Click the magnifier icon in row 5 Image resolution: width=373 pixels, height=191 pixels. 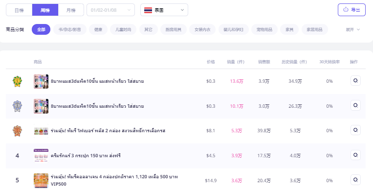(355, 180)
